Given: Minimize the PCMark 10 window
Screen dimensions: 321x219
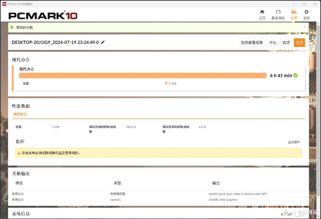Looking at the screenshot, I should point(294,4).
